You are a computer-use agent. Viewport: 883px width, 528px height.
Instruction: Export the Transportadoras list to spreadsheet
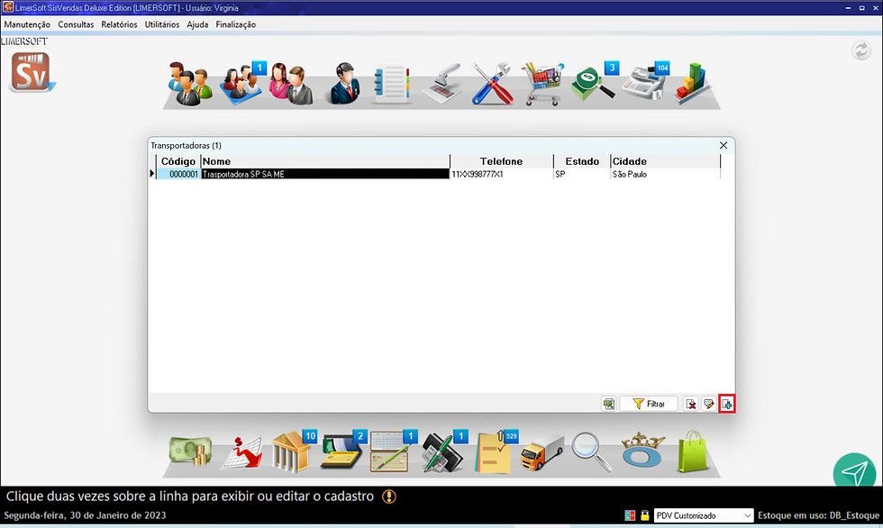click(x=609, y=404)
